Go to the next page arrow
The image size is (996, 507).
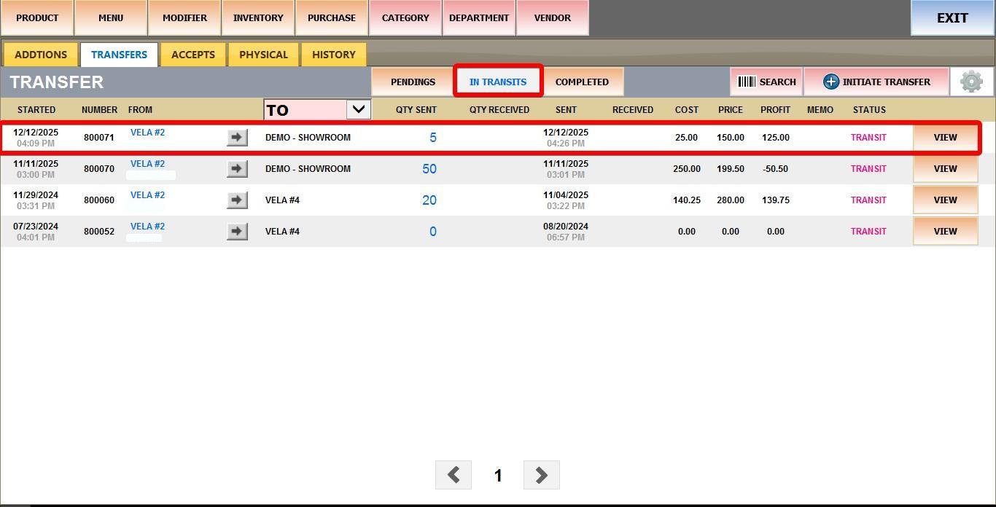pyautogui.click(x=541, y=475)
